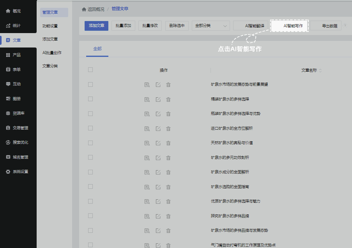Screen dimensions: 352x248
Task: Open 文章分类 in the submenu
Action: [x=50, y=66]
